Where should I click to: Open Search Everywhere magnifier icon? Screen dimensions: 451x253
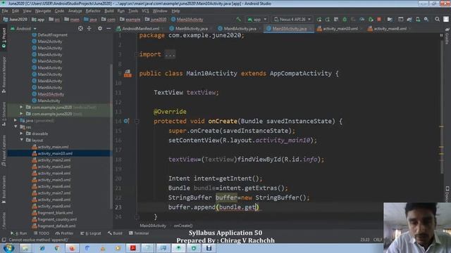coord(437,20)
